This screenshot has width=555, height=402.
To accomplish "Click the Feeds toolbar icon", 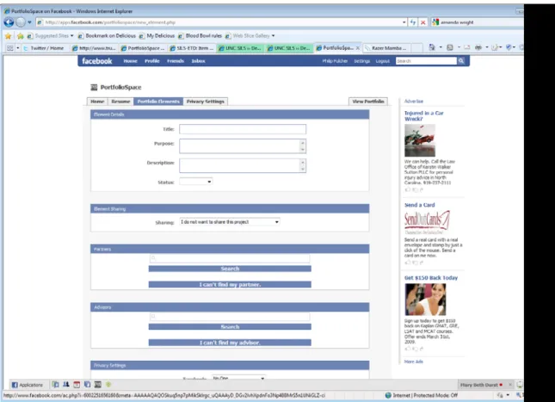I will (x=450, y=47).
